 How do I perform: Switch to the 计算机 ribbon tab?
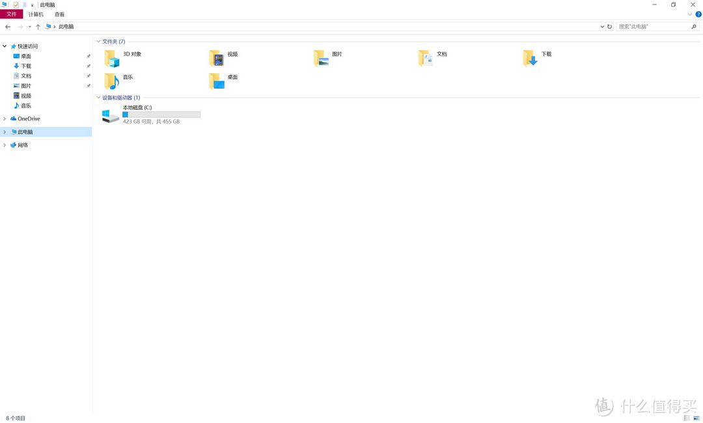point(36,14)
